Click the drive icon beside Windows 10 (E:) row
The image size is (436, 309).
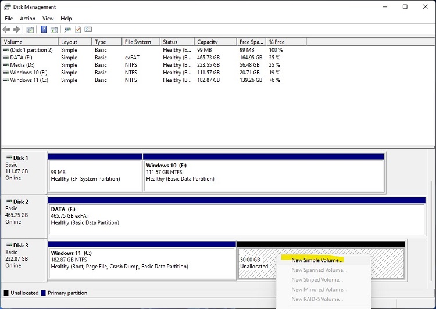click(x=6, y=73)
